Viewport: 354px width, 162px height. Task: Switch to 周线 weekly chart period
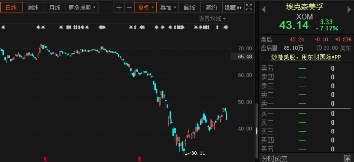pos(33,8)
